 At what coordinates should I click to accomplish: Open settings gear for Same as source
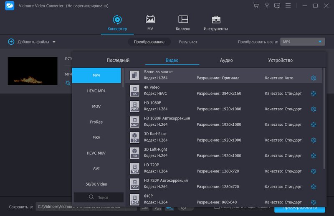coord(314,78)
